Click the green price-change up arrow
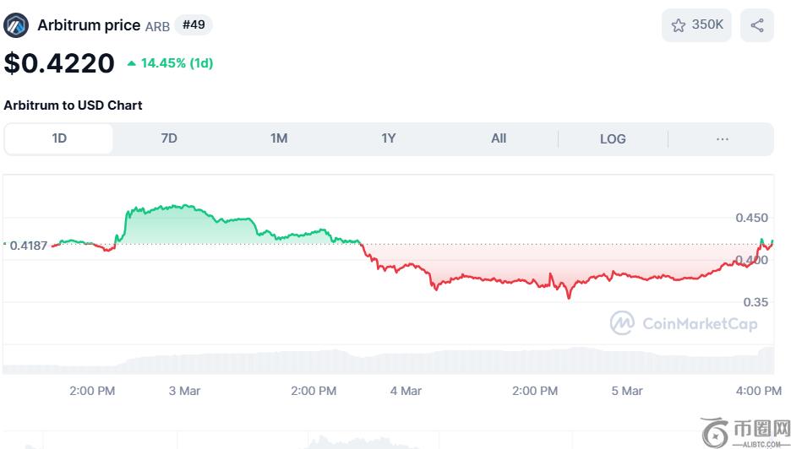The image size is (791, 449). point(131,63)
